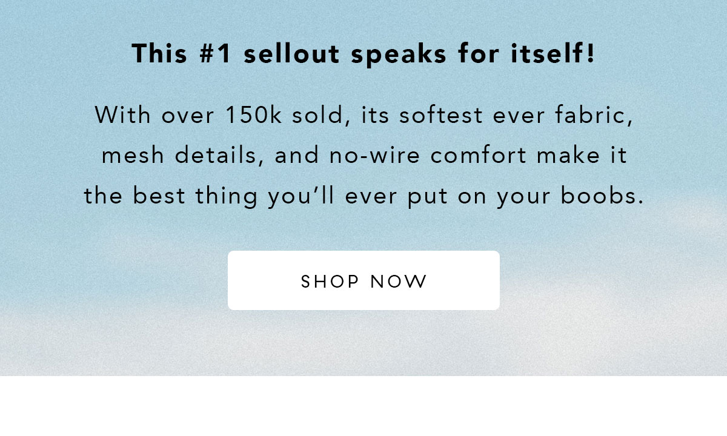Click the word 'NOW' inside the white button
Viewport: 727px width, 436px height.
[399, 281]
